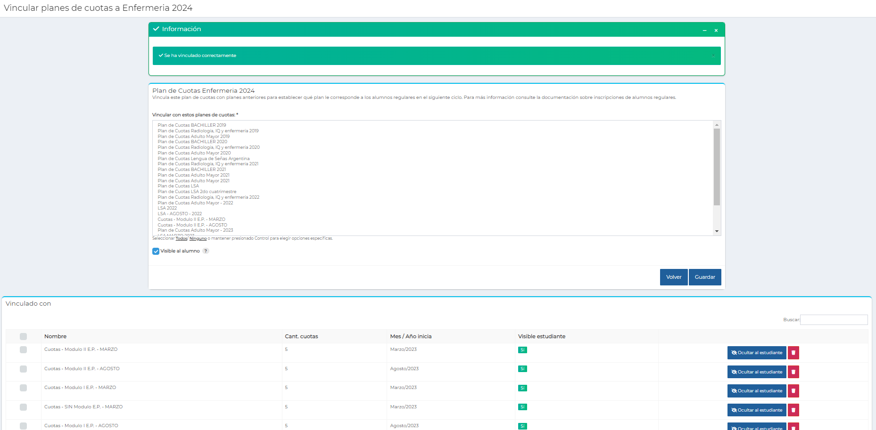Viewport: 876px width, 430px height.
Task: Open table entry Cuotas - Modulo II E.P. - MARZO
Action: [x=81, y=349]
